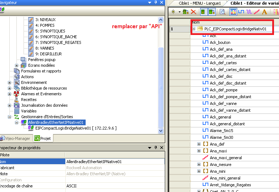This screenshot has width=279, height=192.
Task: Click the purple analog wave filter icon
Action: (x=249, y=12)
